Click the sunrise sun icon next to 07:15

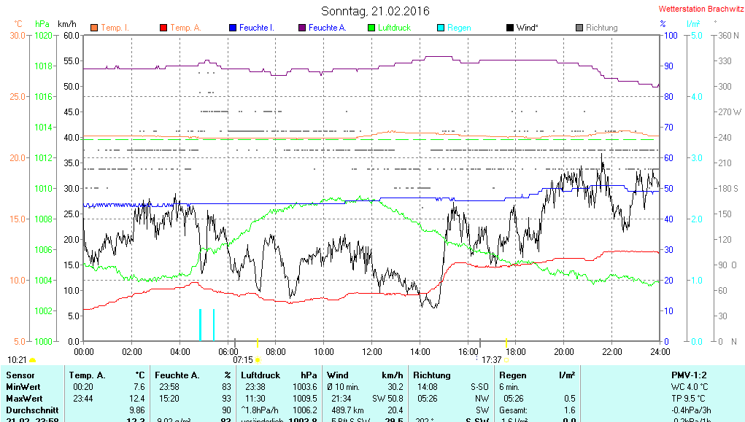(258, 360)
